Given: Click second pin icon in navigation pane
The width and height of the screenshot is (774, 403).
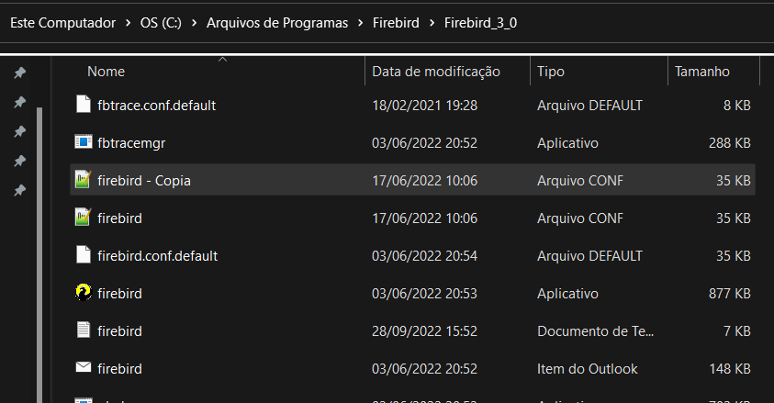Looking at the screenshot, I should tap(19, 102).
